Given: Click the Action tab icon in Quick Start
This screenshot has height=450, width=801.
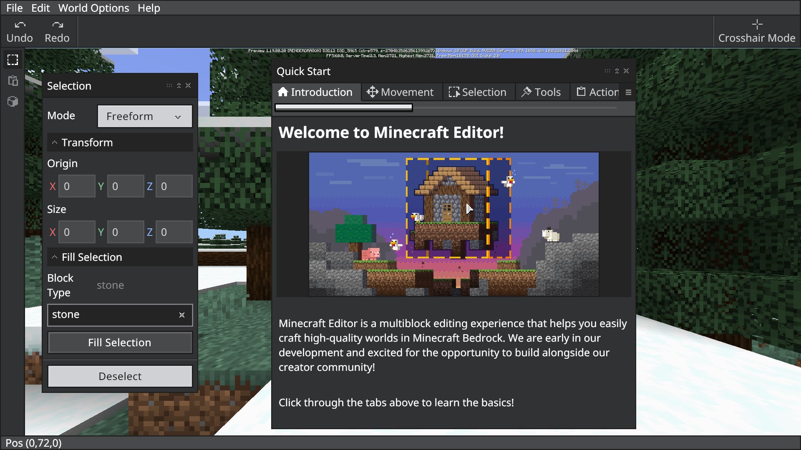Looking at the screenshot, I should (581, 92).
